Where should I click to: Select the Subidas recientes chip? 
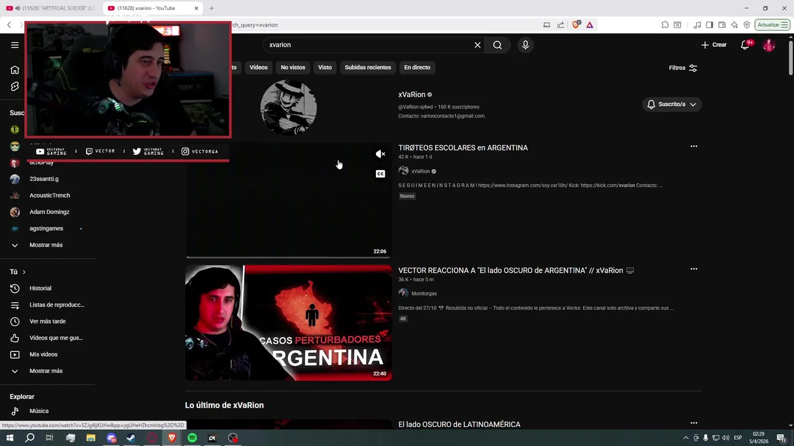pos(368,67)
